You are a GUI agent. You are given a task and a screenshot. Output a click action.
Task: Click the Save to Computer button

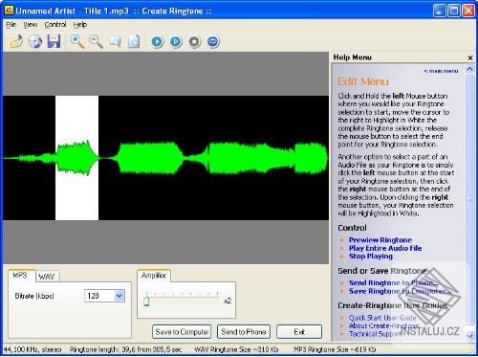click(x=182, y=332)
